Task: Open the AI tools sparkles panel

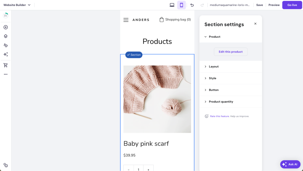Action: tap(5, 54)
